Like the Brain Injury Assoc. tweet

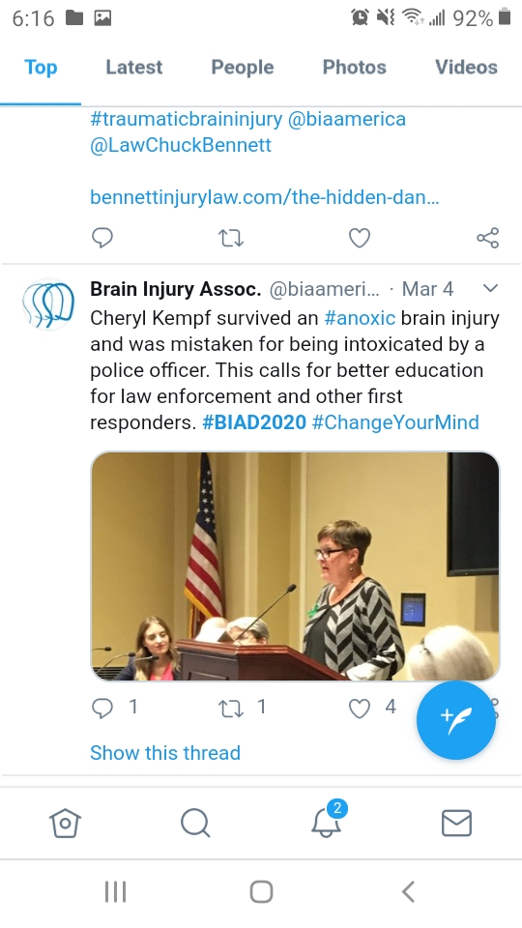pos(360,708)
